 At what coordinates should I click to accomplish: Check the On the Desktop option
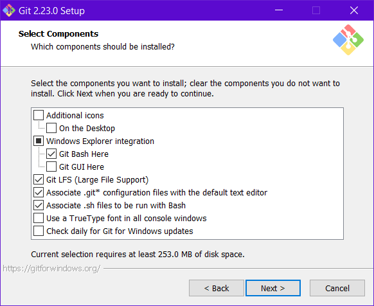pyautogui.click(x=51, y=128)
